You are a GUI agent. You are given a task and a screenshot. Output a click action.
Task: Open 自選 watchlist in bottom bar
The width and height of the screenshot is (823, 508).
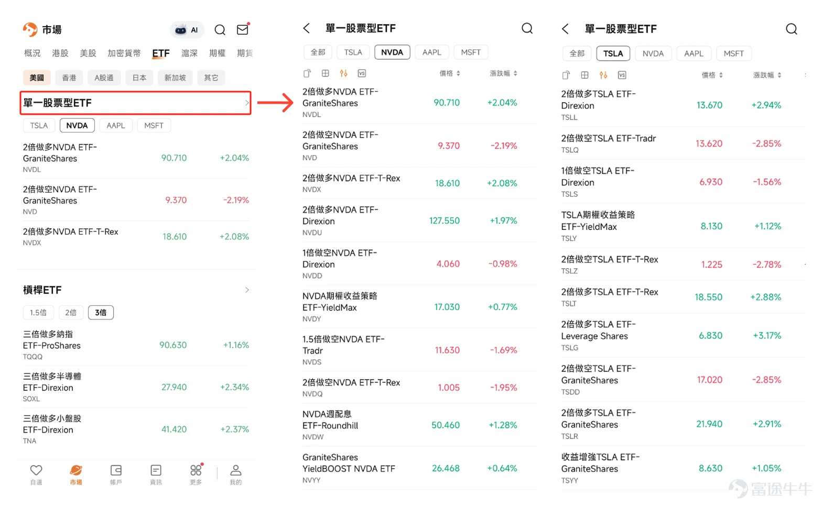point(36,474)
